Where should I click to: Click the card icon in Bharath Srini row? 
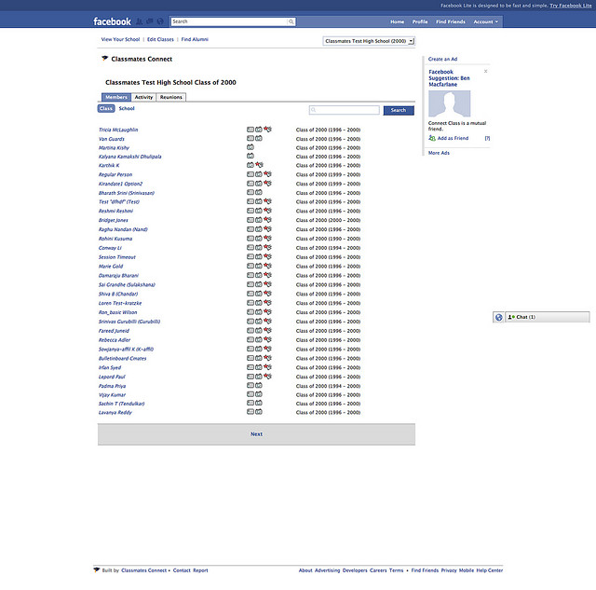point(251,193)
